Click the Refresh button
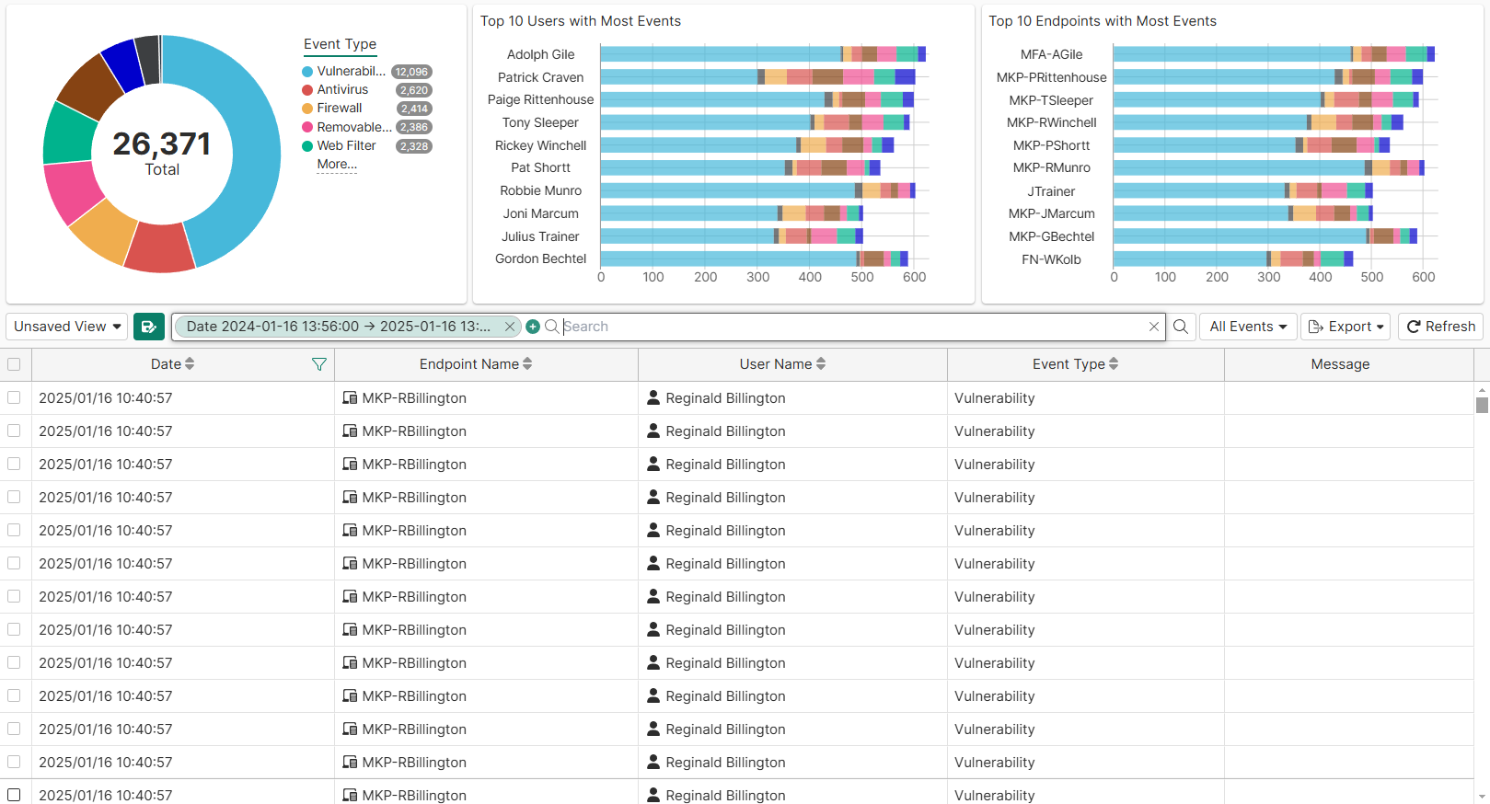 (1441, 327)
